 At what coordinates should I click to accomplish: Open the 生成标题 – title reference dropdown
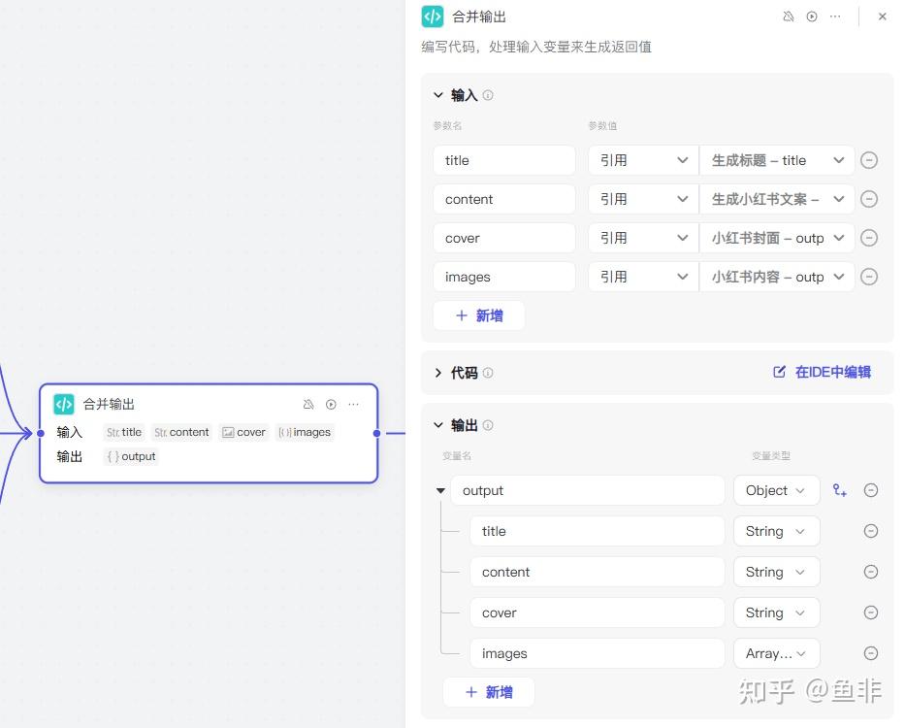tap(776, 160)
